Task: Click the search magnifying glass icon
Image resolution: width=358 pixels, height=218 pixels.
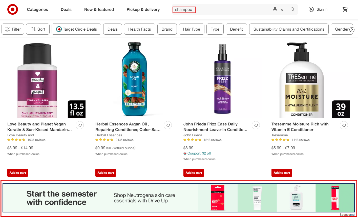Action: click(292, 9)
